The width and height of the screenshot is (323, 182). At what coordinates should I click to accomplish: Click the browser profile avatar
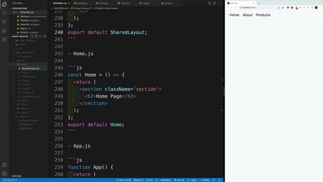click(316, 8)
